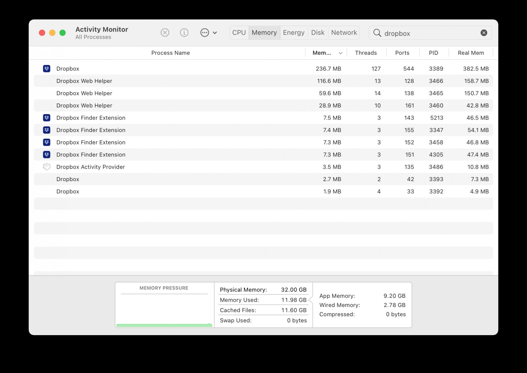
Task: Click the search magnifying glass icon
Action: (377, 33)
